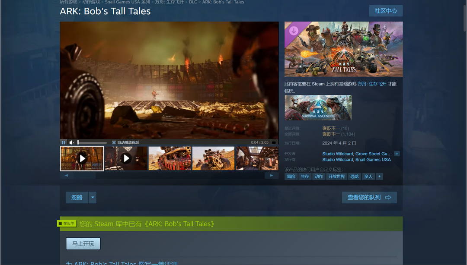Image resolution: width=467 pixels, height=265 pixels.
Task: Click the Bob's Tall Tales header image
Action: 343,49
